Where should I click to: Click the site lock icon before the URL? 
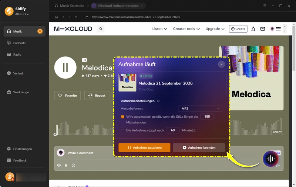[87, 17]
